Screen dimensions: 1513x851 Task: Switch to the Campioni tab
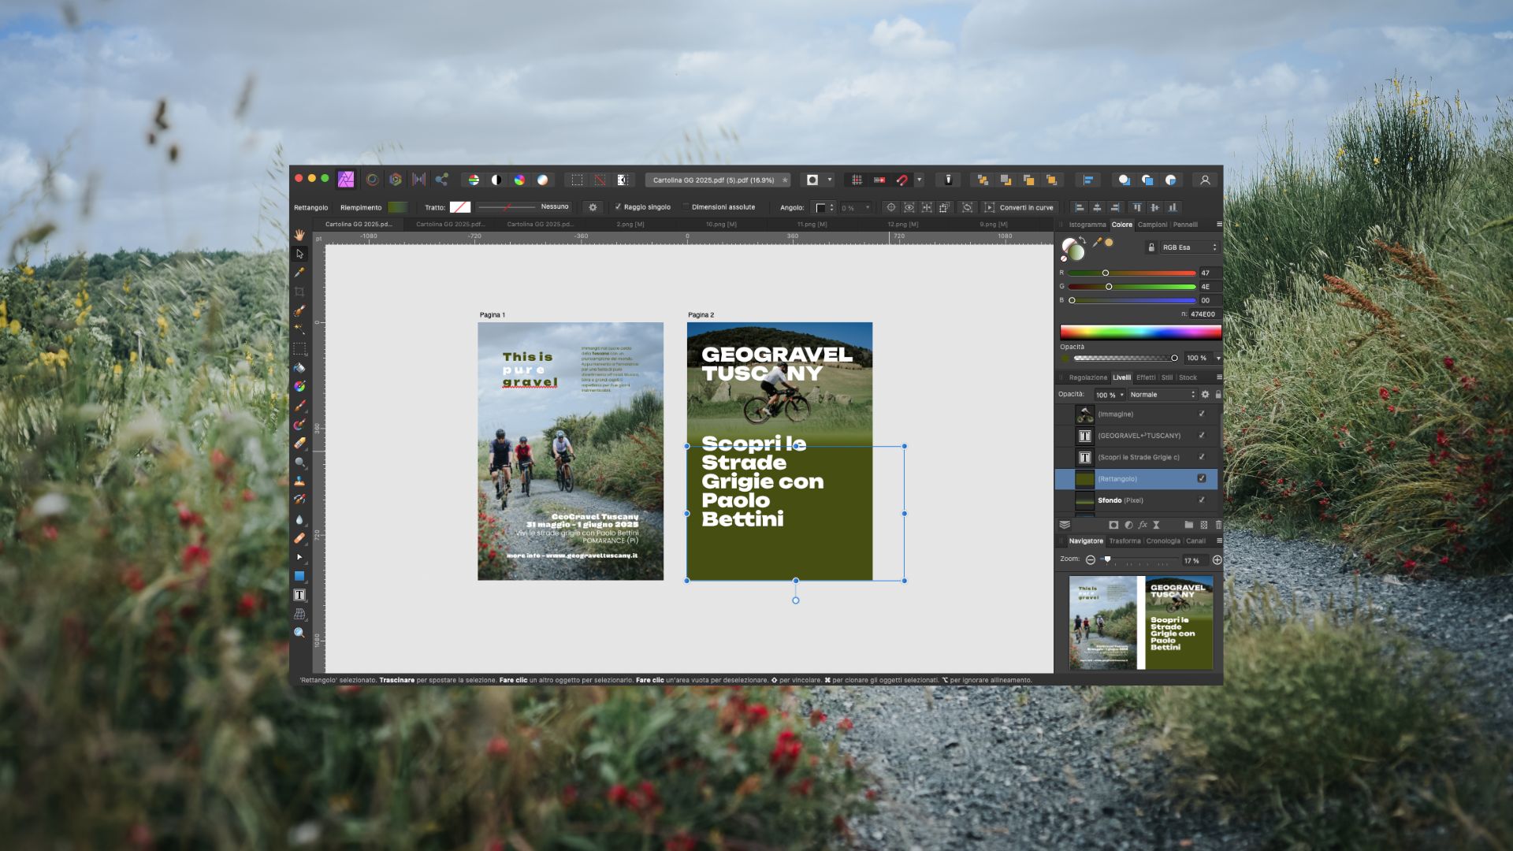pyautogui.click(x=1152, y=225)
